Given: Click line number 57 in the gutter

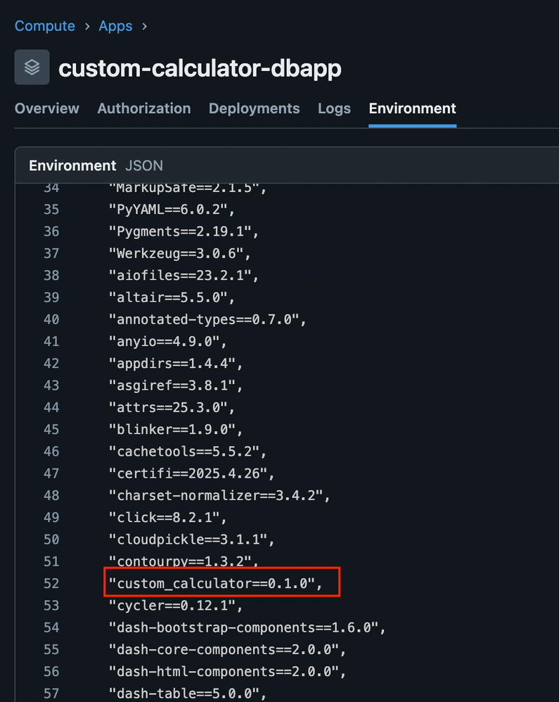Looking at the screenshot, I should (x=51, y=694).
